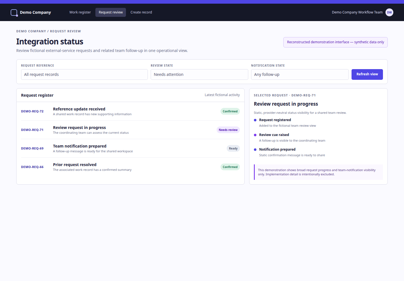
Task: Open the Request reference dropdown
Action: tap(84, 74)
